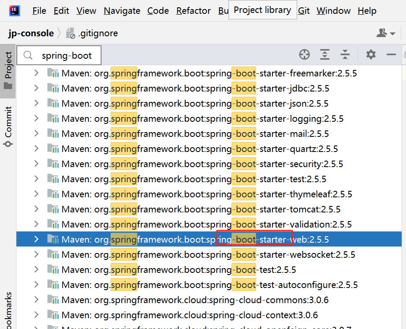406x329 pixels.
Task: Click library icon of spring-boot-starter-test
Action: tap(53, 179)
